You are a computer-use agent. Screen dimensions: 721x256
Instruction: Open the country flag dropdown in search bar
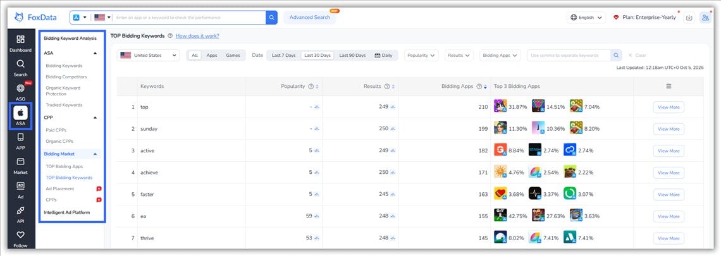coord(102,18)
